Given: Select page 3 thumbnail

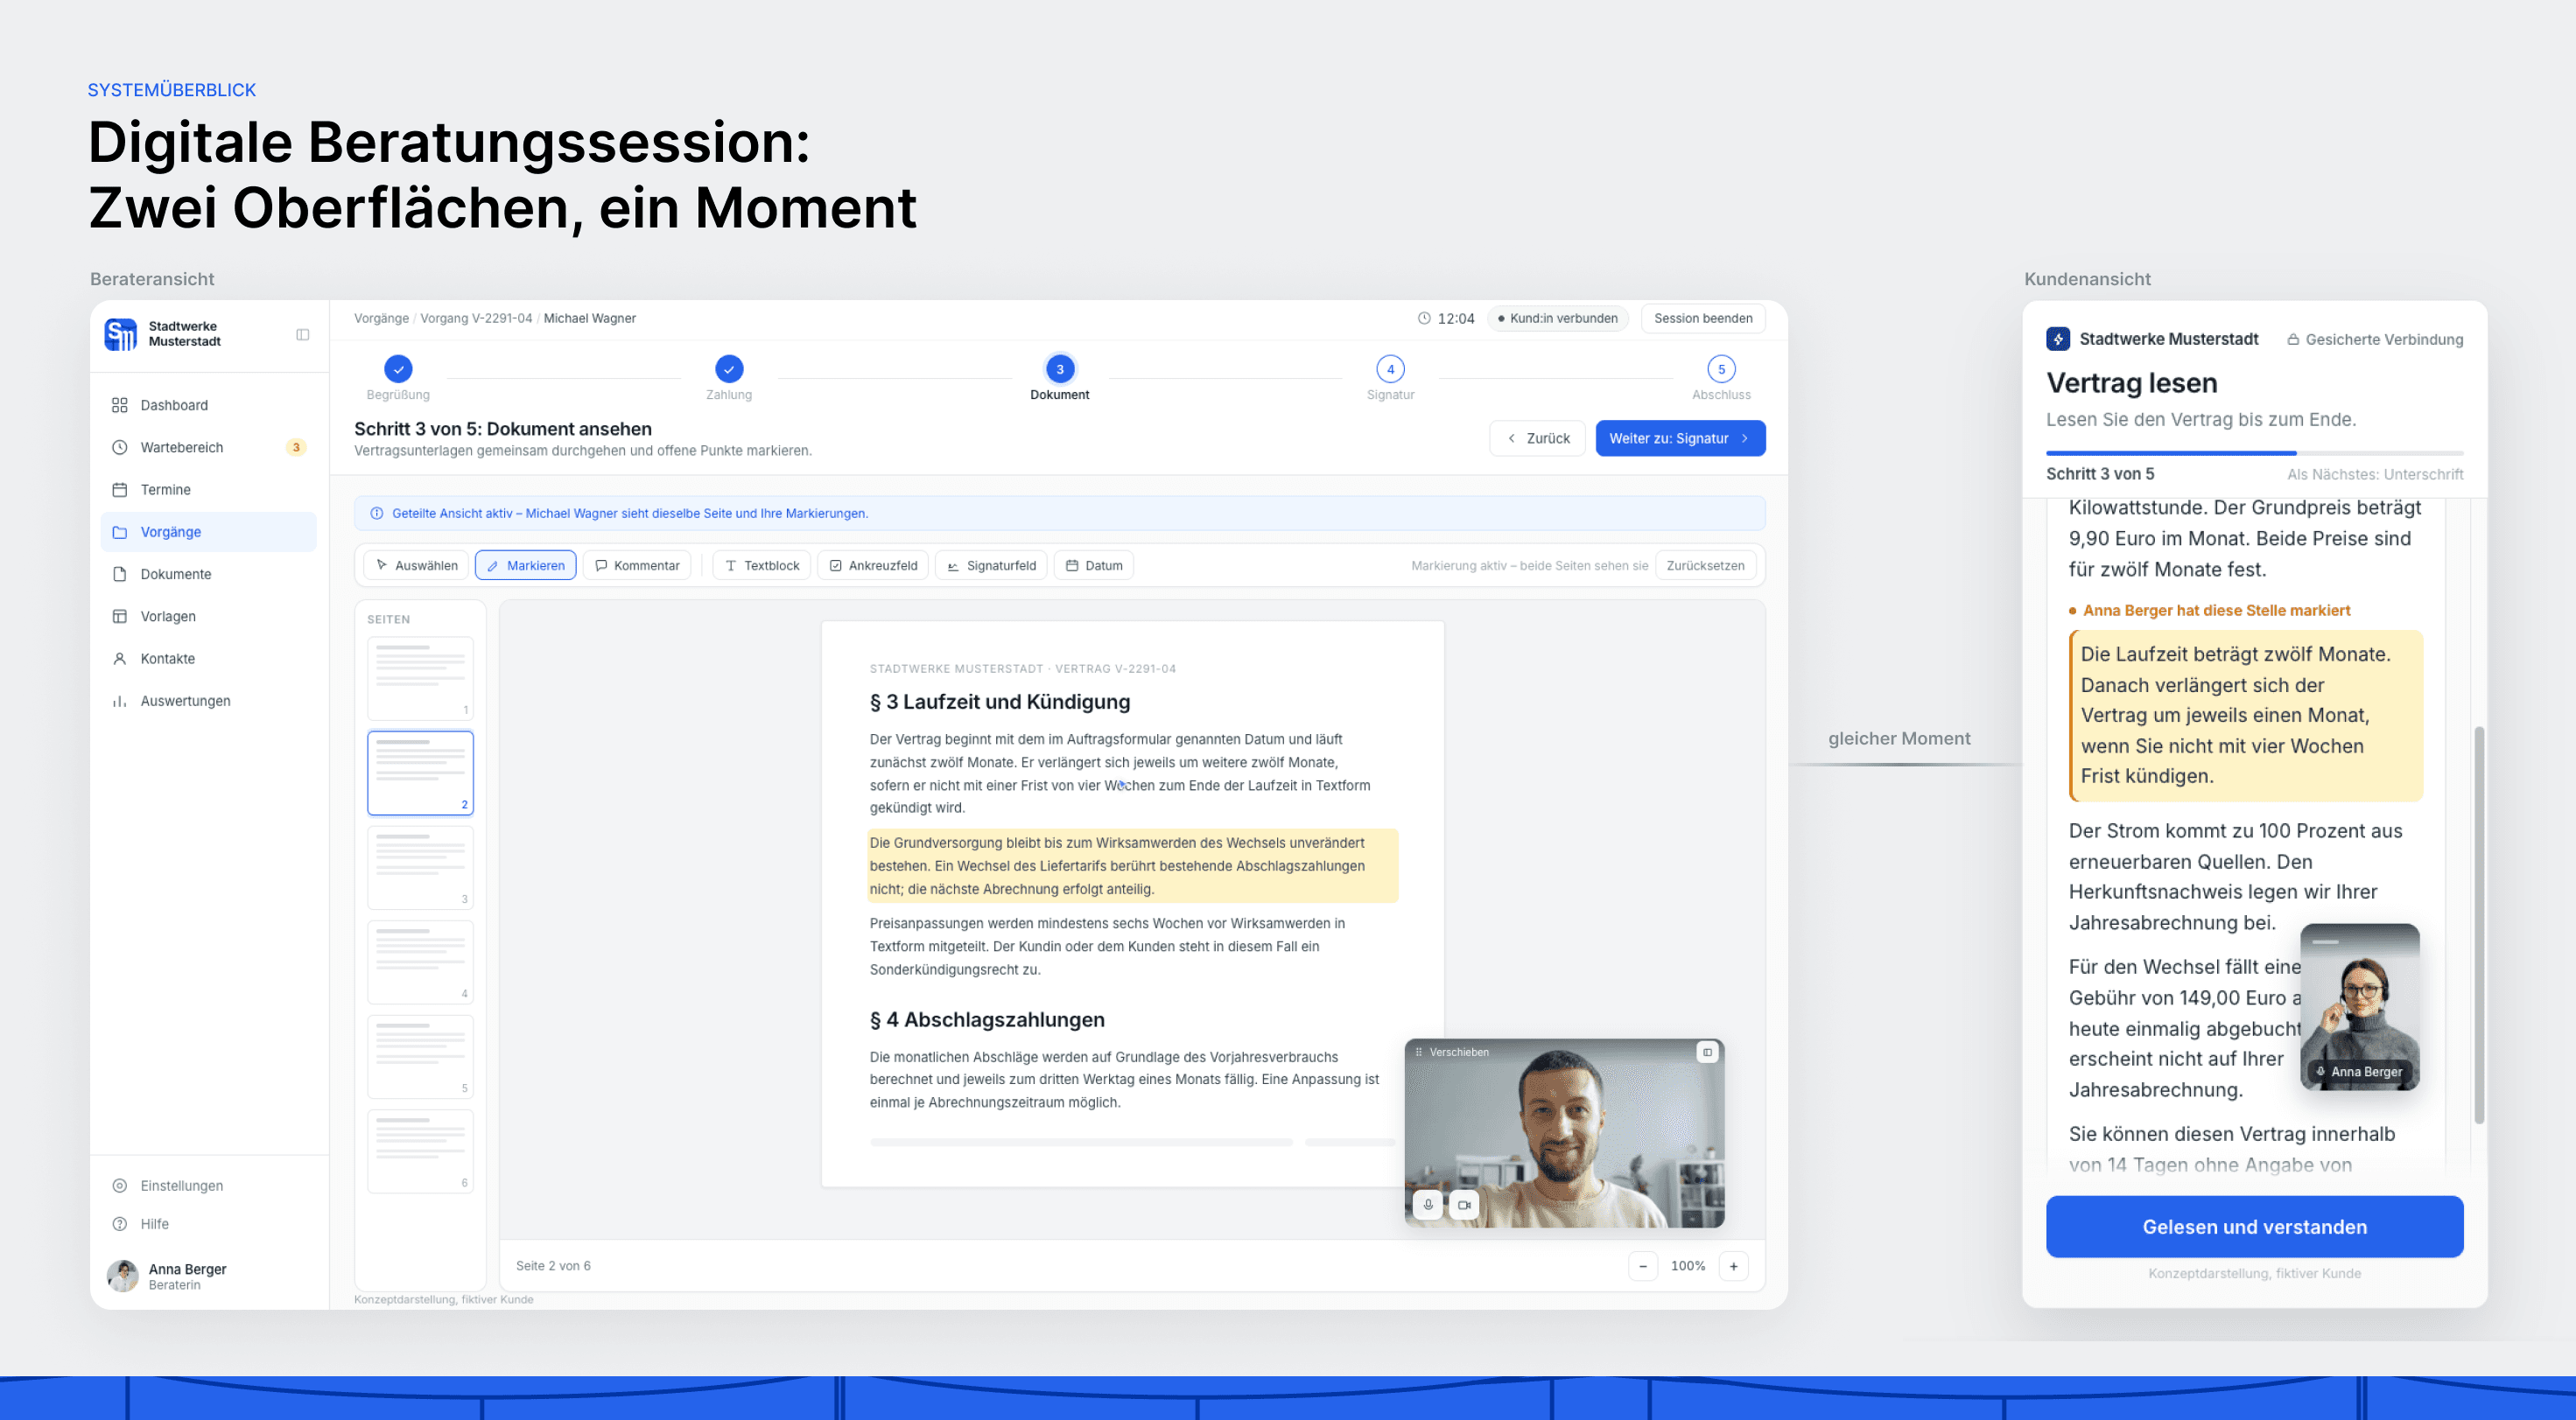Looking at the screenshot, I should pos(420,867).
